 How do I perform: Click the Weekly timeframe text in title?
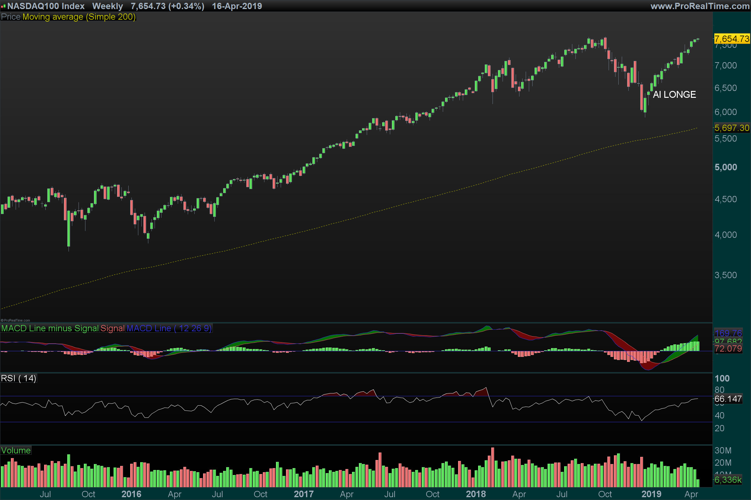pos(107,6)
